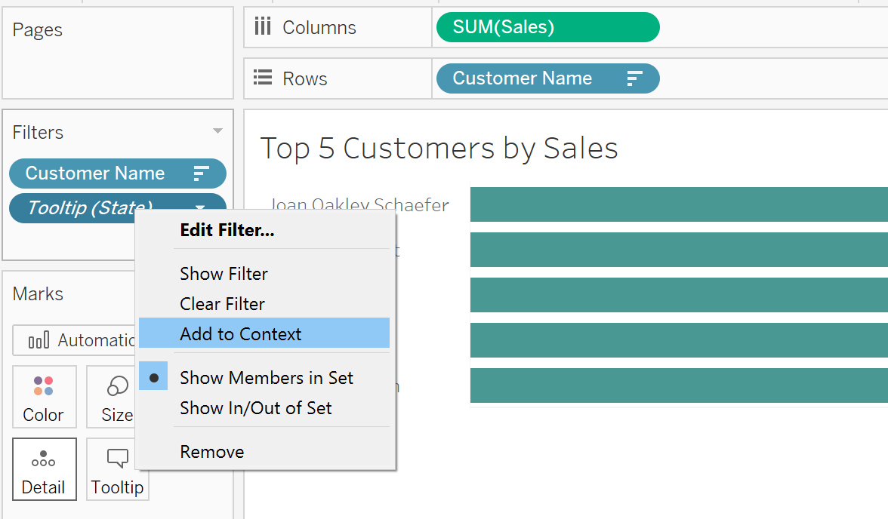Select the Customer Name pill in Filters

pyautogui.click(x=118, y=174)
